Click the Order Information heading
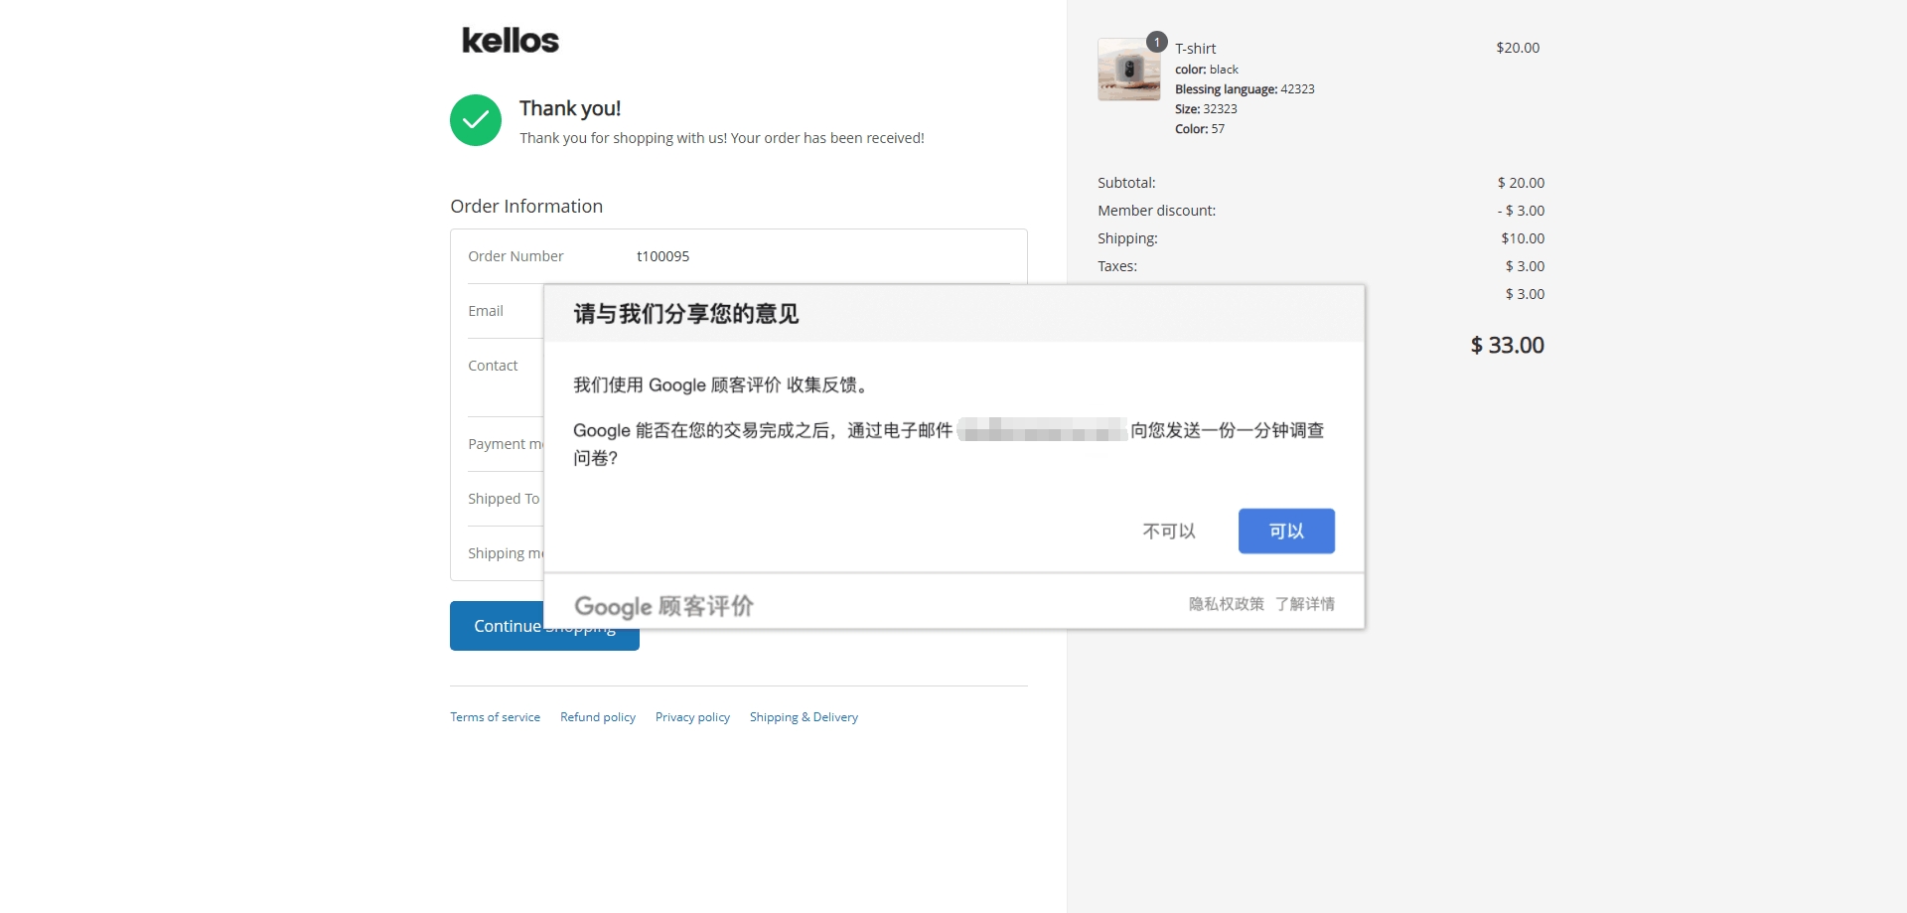The height and width of the screenshot is (913, 1907). coord(526,207)
